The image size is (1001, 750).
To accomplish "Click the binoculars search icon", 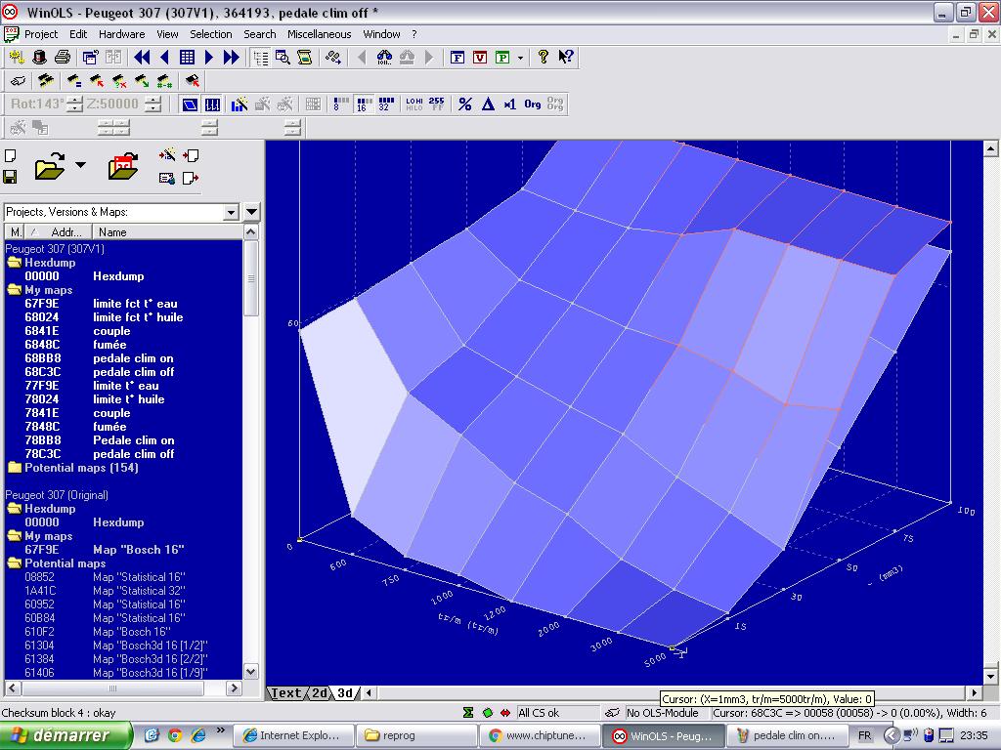I will point(384,58).
